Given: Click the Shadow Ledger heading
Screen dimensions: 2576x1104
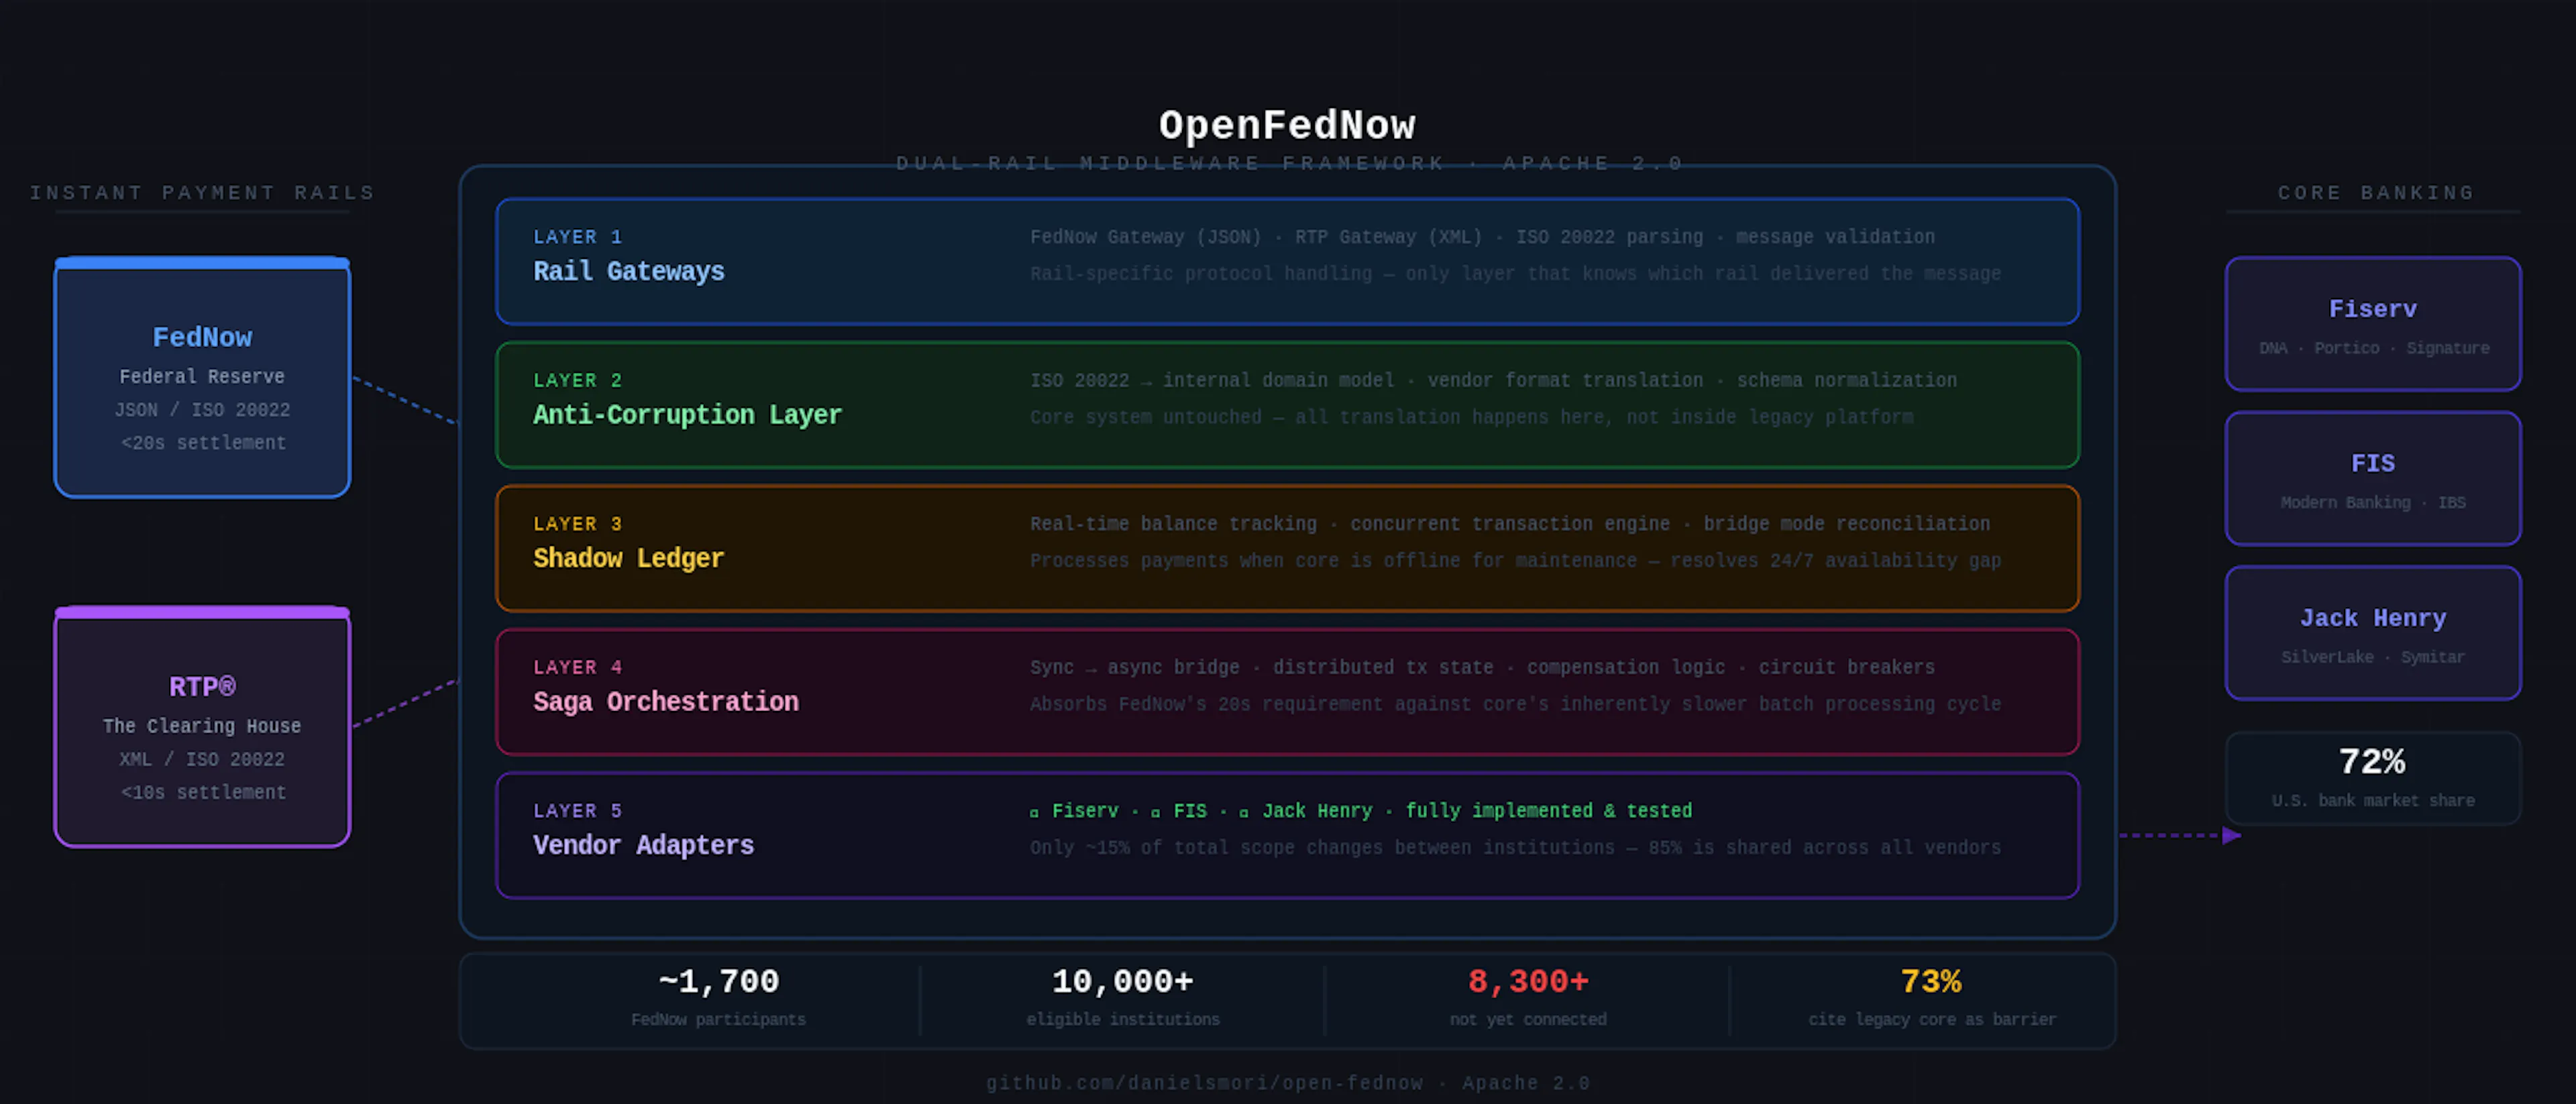Looking at the screenshot, I should 628,558.
